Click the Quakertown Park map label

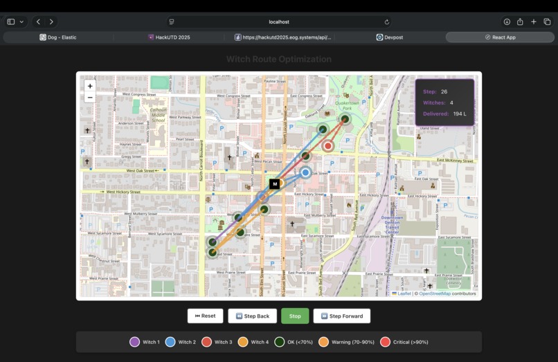pos(347,106)
